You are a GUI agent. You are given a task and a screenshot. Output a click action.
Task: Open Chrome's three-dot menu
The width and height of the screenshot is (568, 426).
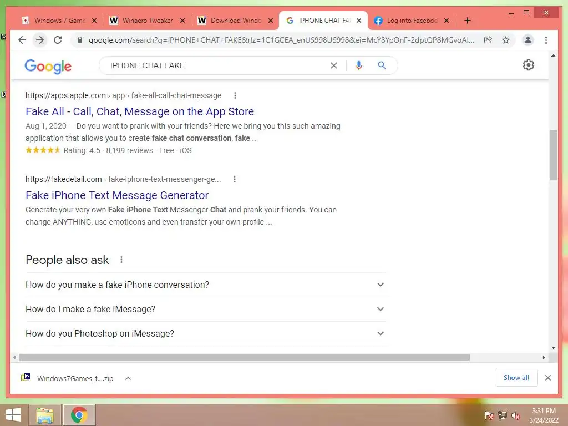[x=546, y=40]
